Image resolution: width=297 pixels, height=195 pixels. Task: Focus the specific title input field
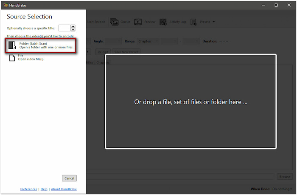click(x=64, y=28)
